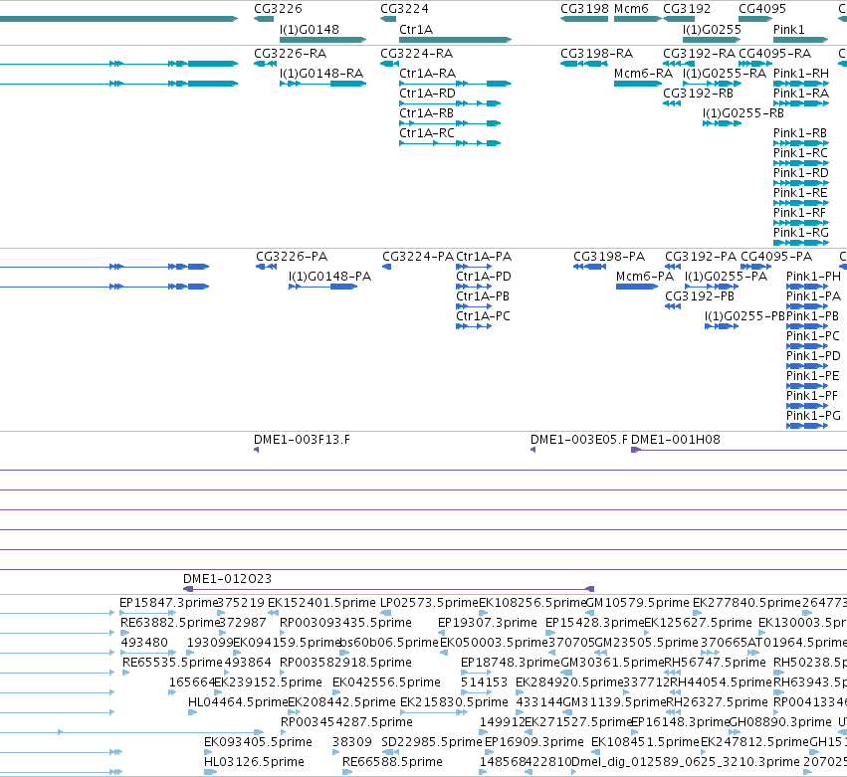Select the Ctr1A-PD protein label
This screenshot has width=847, height=777.
pos(484,277)
